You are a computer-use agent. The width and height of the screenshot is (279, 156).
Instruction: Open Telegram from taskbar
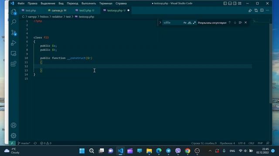[x=168, y=151]
